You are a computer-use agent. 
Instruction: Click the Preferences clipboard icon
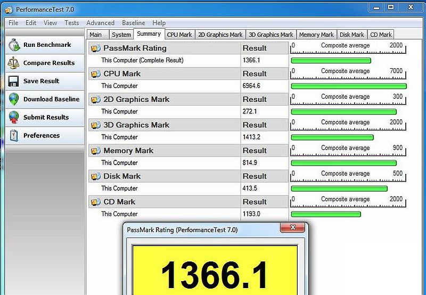[x=14, y=136]
